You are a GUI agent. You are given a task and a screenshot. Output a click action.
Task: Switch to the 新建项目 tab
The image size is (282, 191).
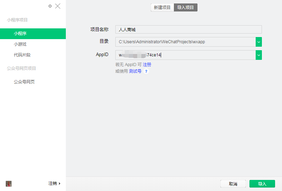coord(162,8)
